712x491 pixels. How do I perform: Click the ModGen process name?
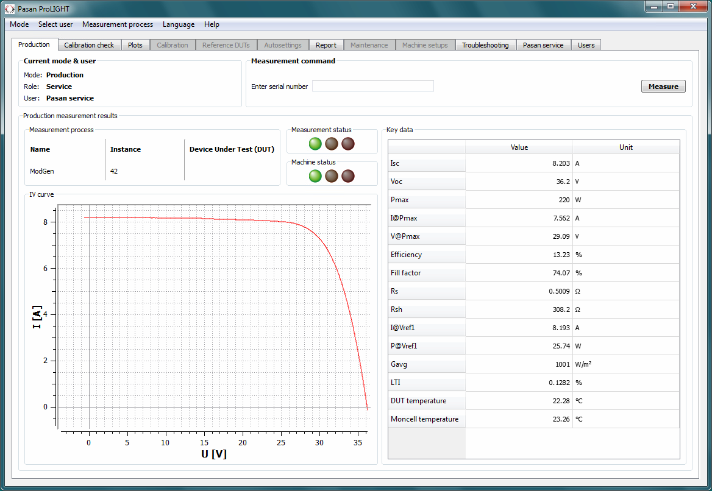pyautogui.click(x=42, y=171)
